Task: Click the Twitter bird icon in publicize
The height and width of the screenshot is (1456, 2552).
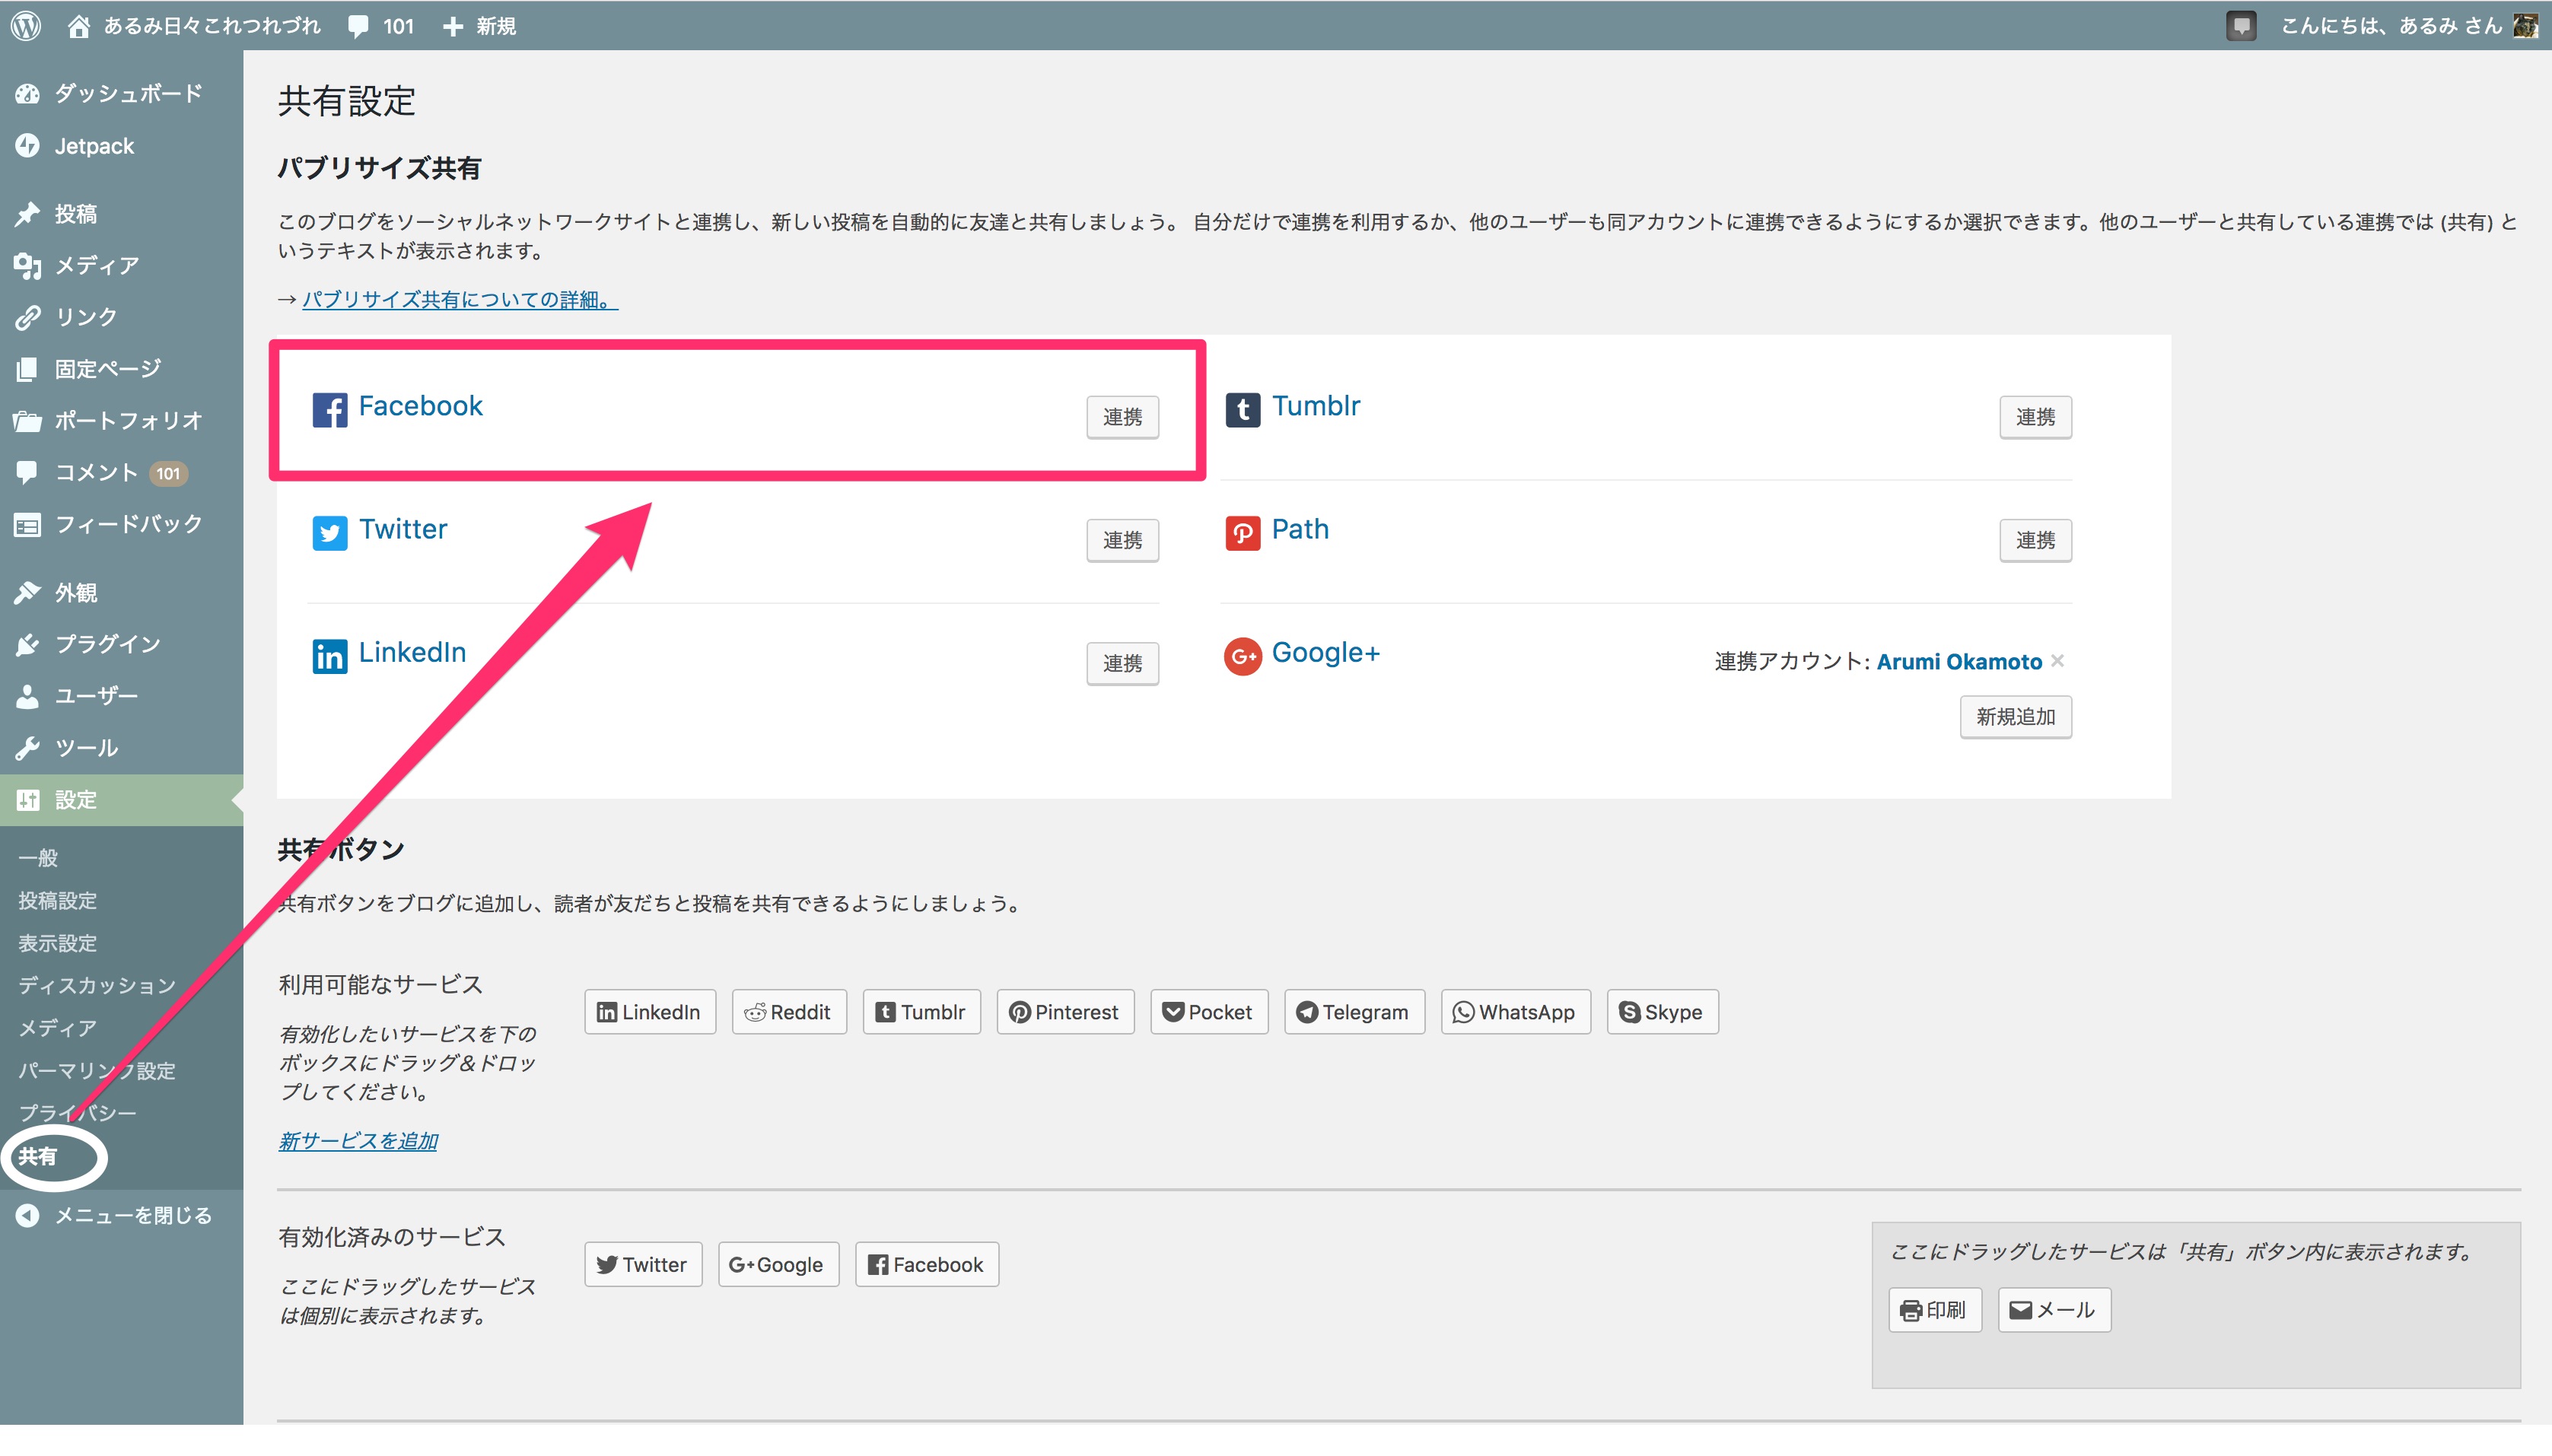Action: pyautogui.click(x=329, y=533)
